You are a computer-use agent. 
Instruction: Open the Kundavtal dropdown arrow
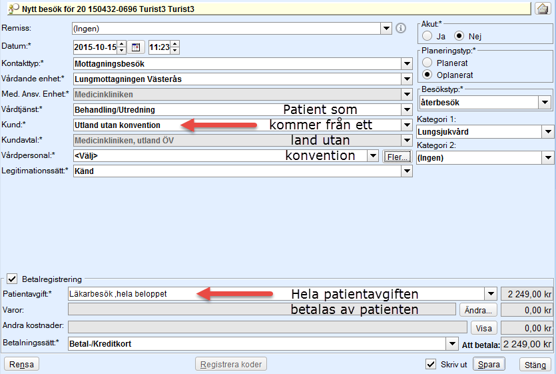[407, 140]
